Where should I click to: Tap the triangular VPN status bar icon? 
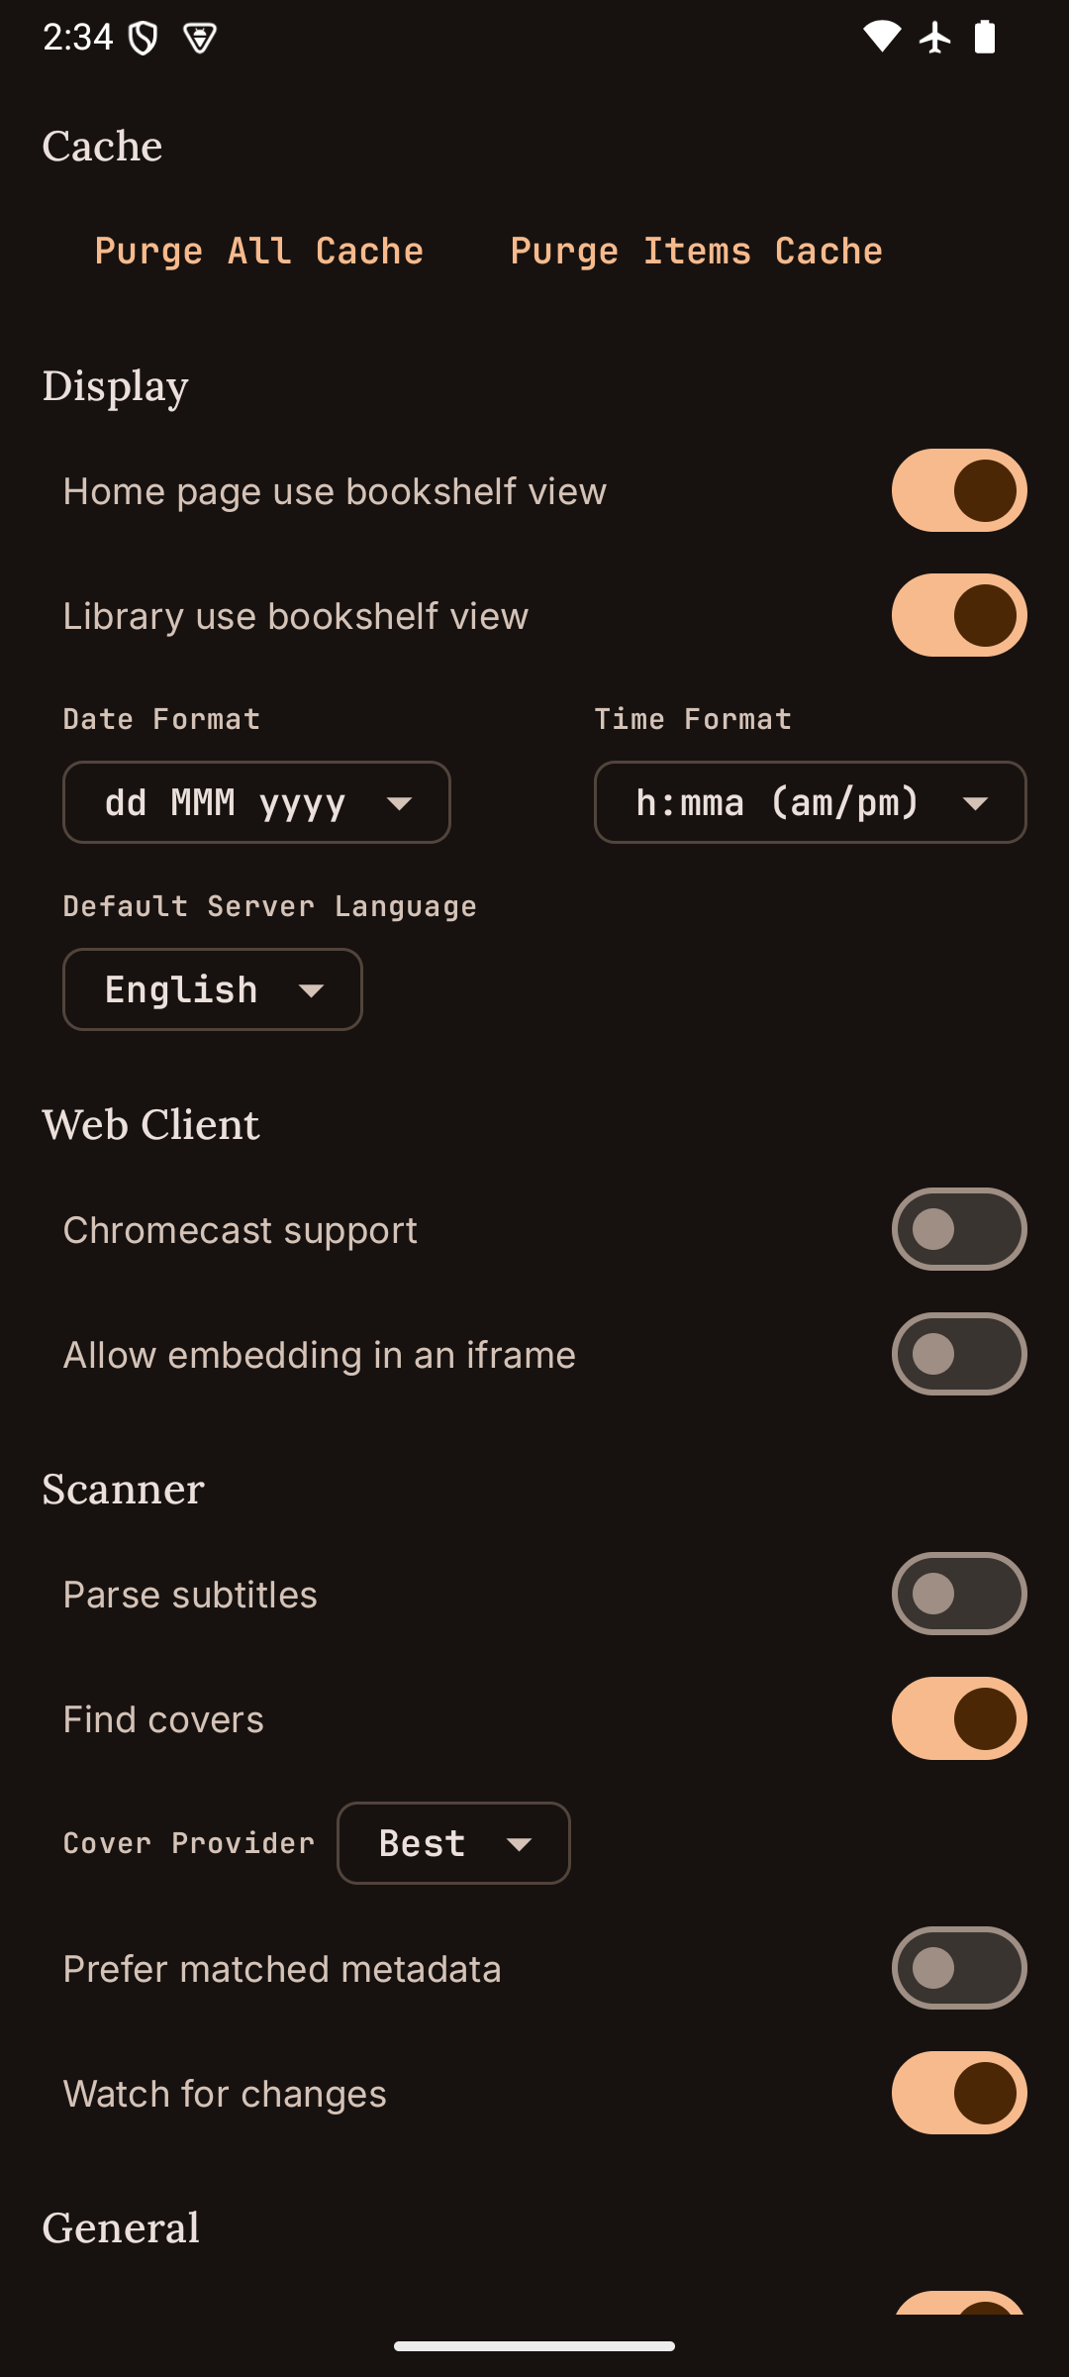(x=200, y=39)
